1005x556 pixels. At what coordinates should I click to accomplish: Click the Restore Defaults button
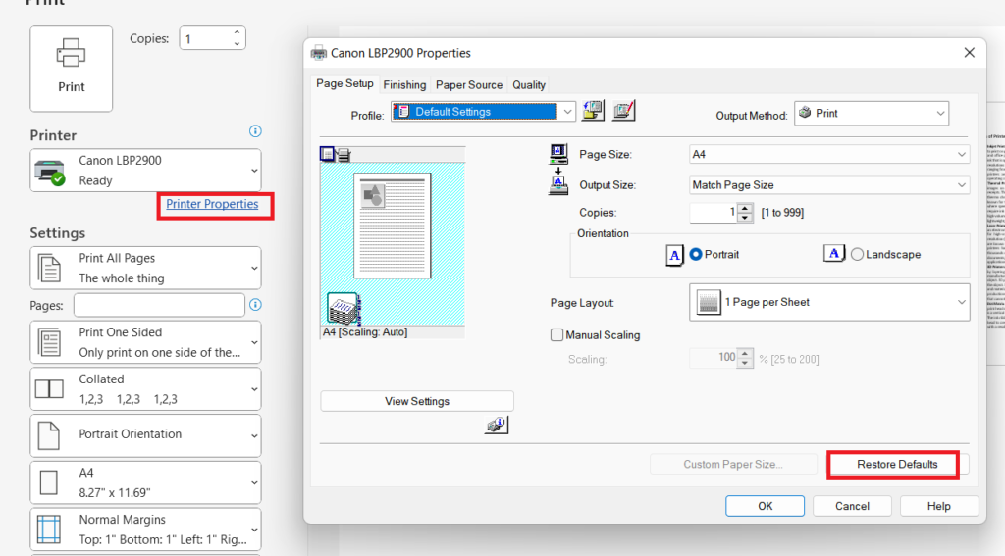point(893,465)
